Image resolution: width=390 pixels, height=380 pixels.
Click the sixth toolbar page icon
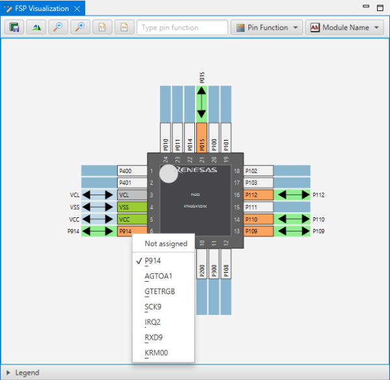[124, 27]
